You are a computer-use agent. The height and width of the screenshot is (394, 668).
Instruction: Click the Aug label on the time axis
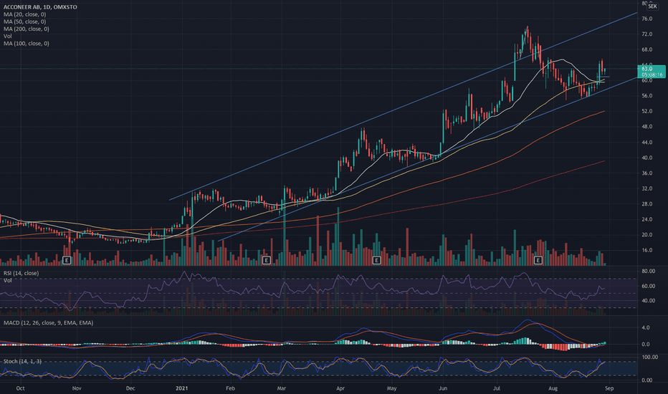553,388
